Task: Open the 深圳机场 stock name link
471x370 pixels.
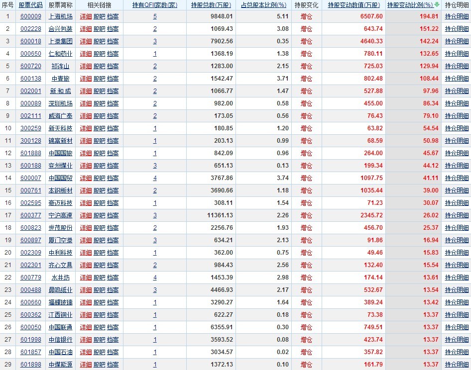Action: coord(60,103)
